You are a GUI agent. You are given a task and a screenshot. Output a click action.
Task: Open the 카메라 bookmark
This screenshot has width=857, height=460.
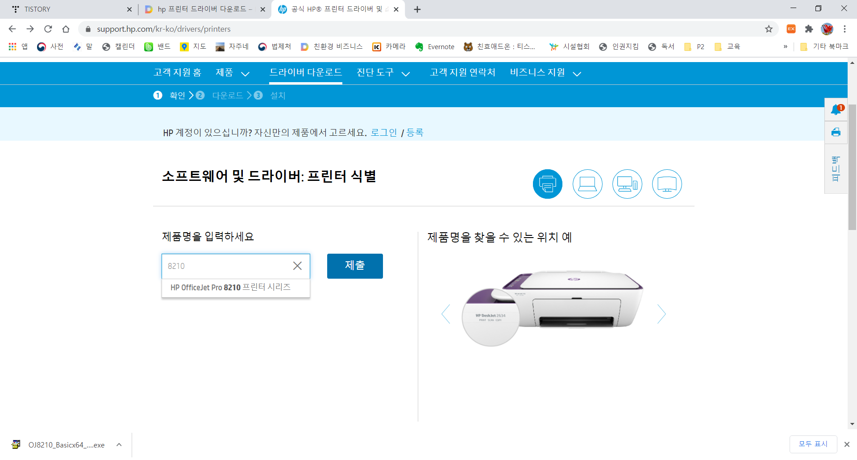[x=389, y=46]
